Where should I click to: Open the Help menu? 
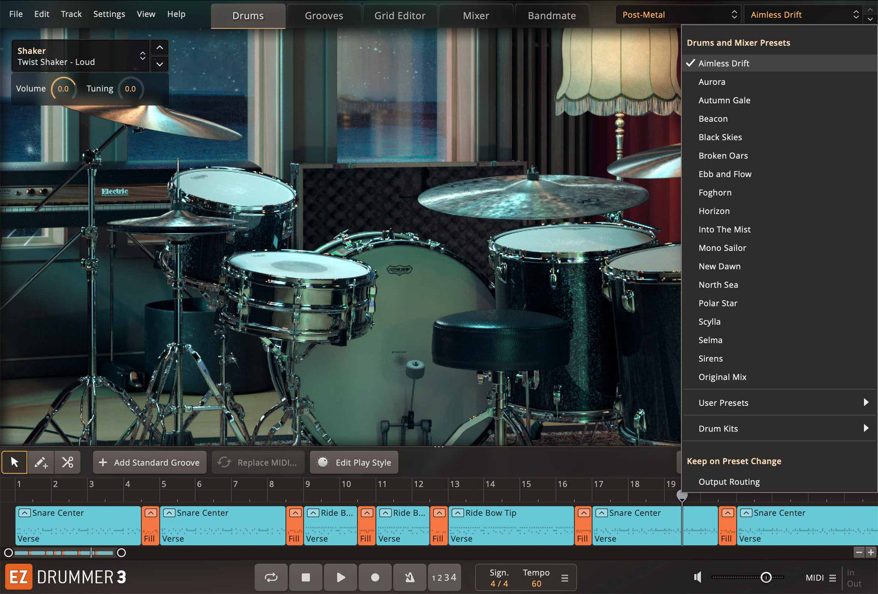point(176,14)
